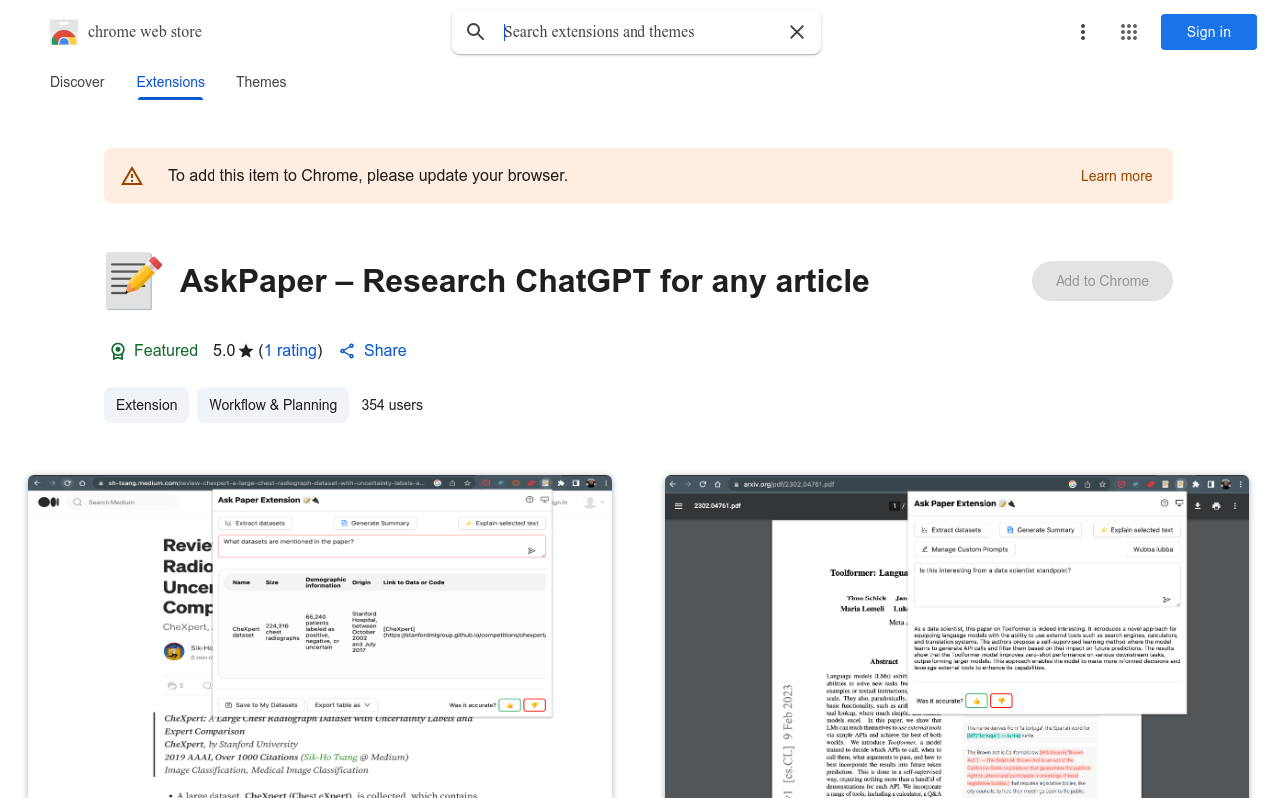Image resolution: width=1277 pixels, height=798 pixels.
Task: Focus the Search extensions and themes field
Action: coord(638,32)
